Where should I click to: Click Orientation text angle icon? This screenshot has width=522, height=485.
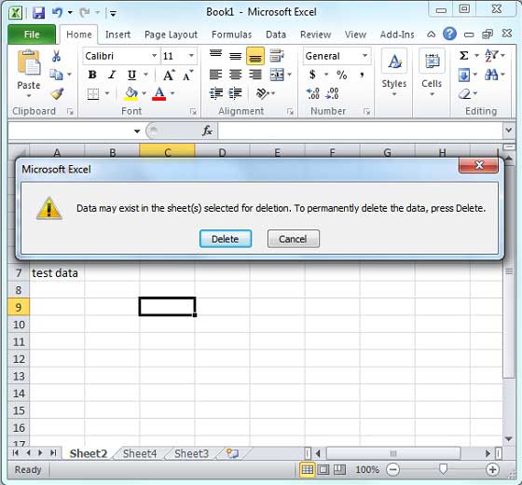[x=262, y=93]
